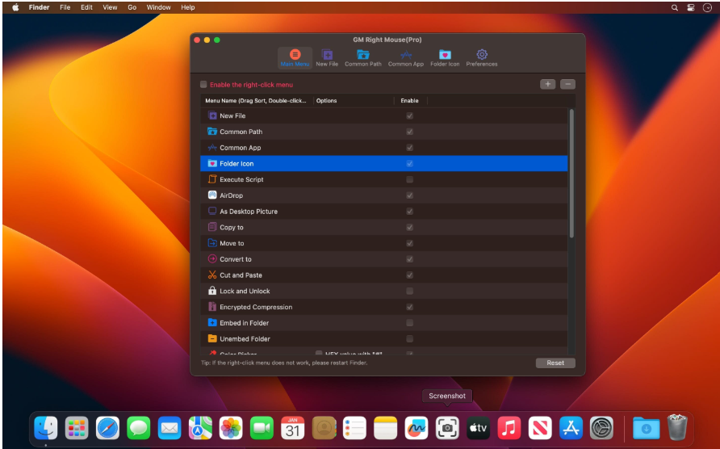Check Enable for Unembed Folder row
Screen dimensions: 720x449
click(409, 338)
